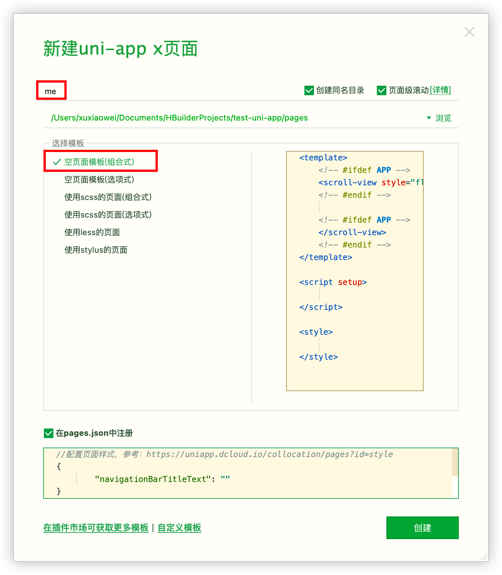
Task: Choose 使用scss的页面(组合式) template
Action: coord(108,197)
